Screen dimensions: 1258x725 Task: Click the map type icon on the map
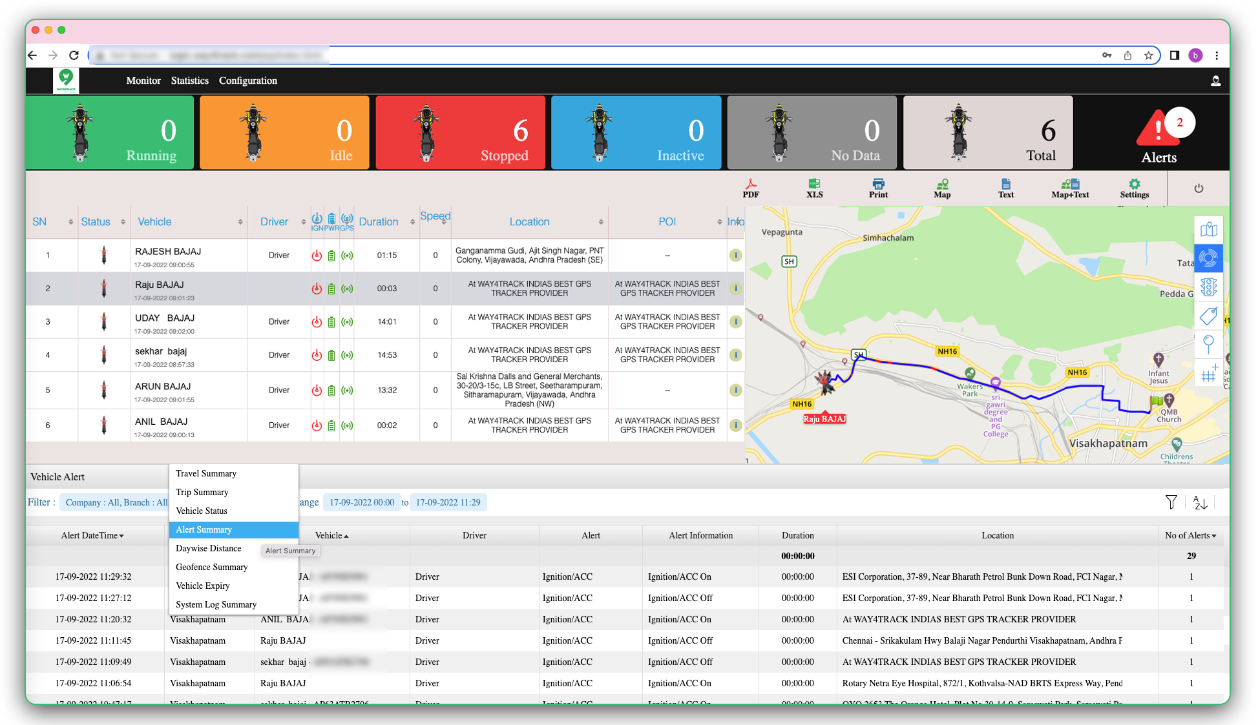[x=1208, y=230]
